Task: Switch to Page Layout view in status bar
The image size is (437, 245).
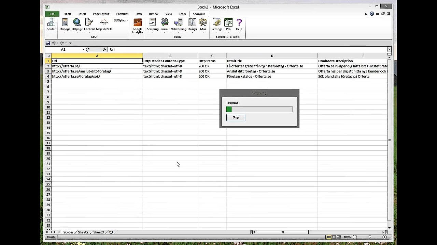Action: [334, 237]
